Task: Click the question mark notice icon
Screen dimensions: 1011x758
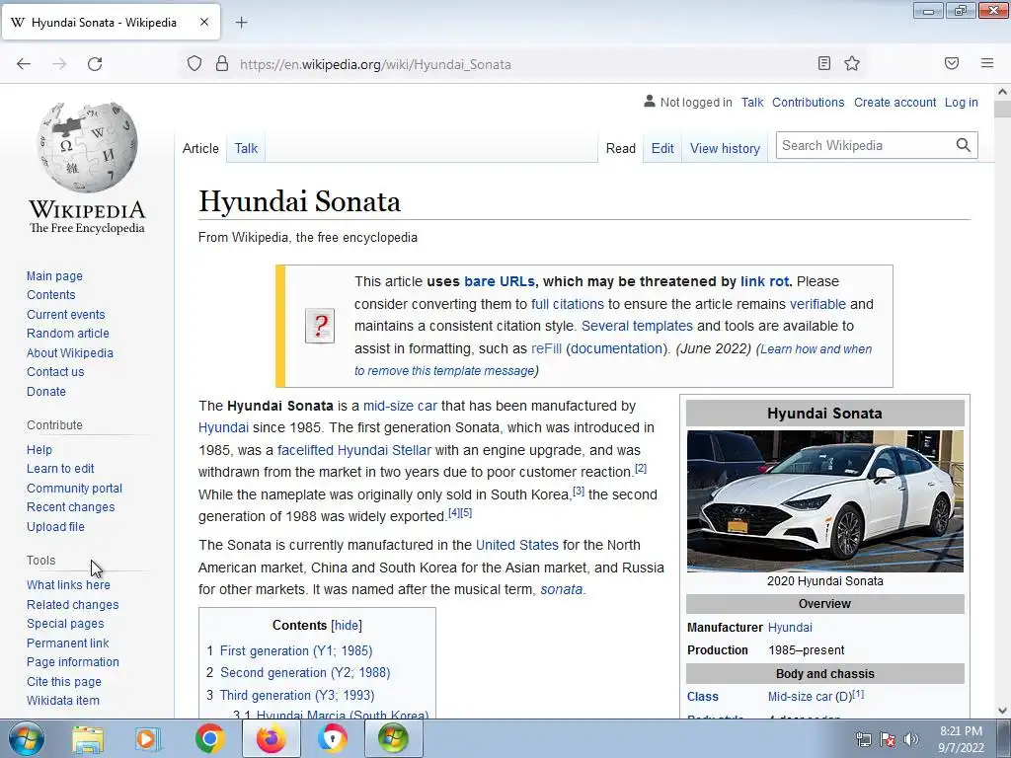Action: [320, 326]
